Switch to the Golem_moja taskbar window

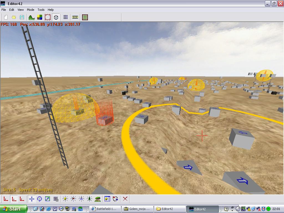[137, 209]
